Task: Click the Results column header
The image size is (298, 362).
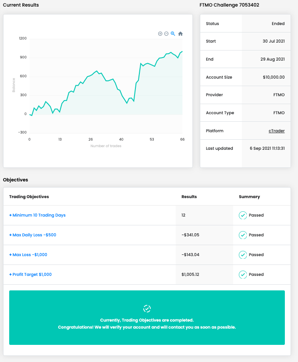Action: (189, 197)
